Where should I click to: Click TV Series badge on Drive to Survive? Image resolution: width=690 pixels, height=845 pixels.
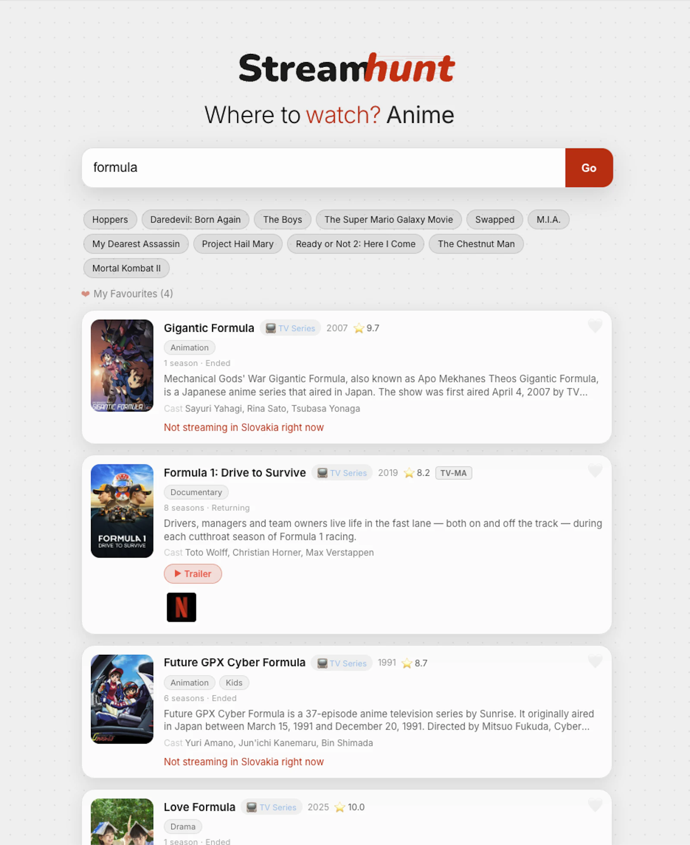pos(342,473)
